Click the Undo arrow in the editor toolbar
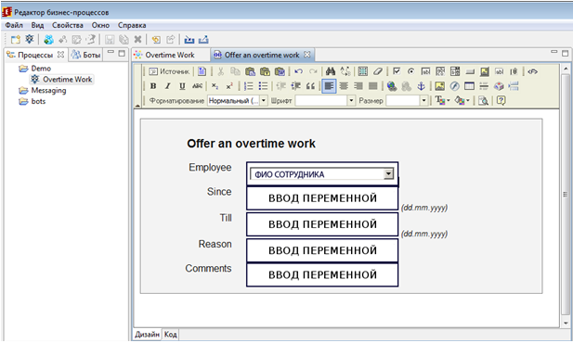Viewport: 573px width, 343px height. coord(298,71)
